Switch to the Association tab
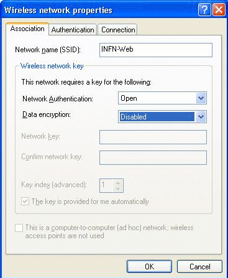The height and width of the screenshot is (278, 228). pos(27,29)
